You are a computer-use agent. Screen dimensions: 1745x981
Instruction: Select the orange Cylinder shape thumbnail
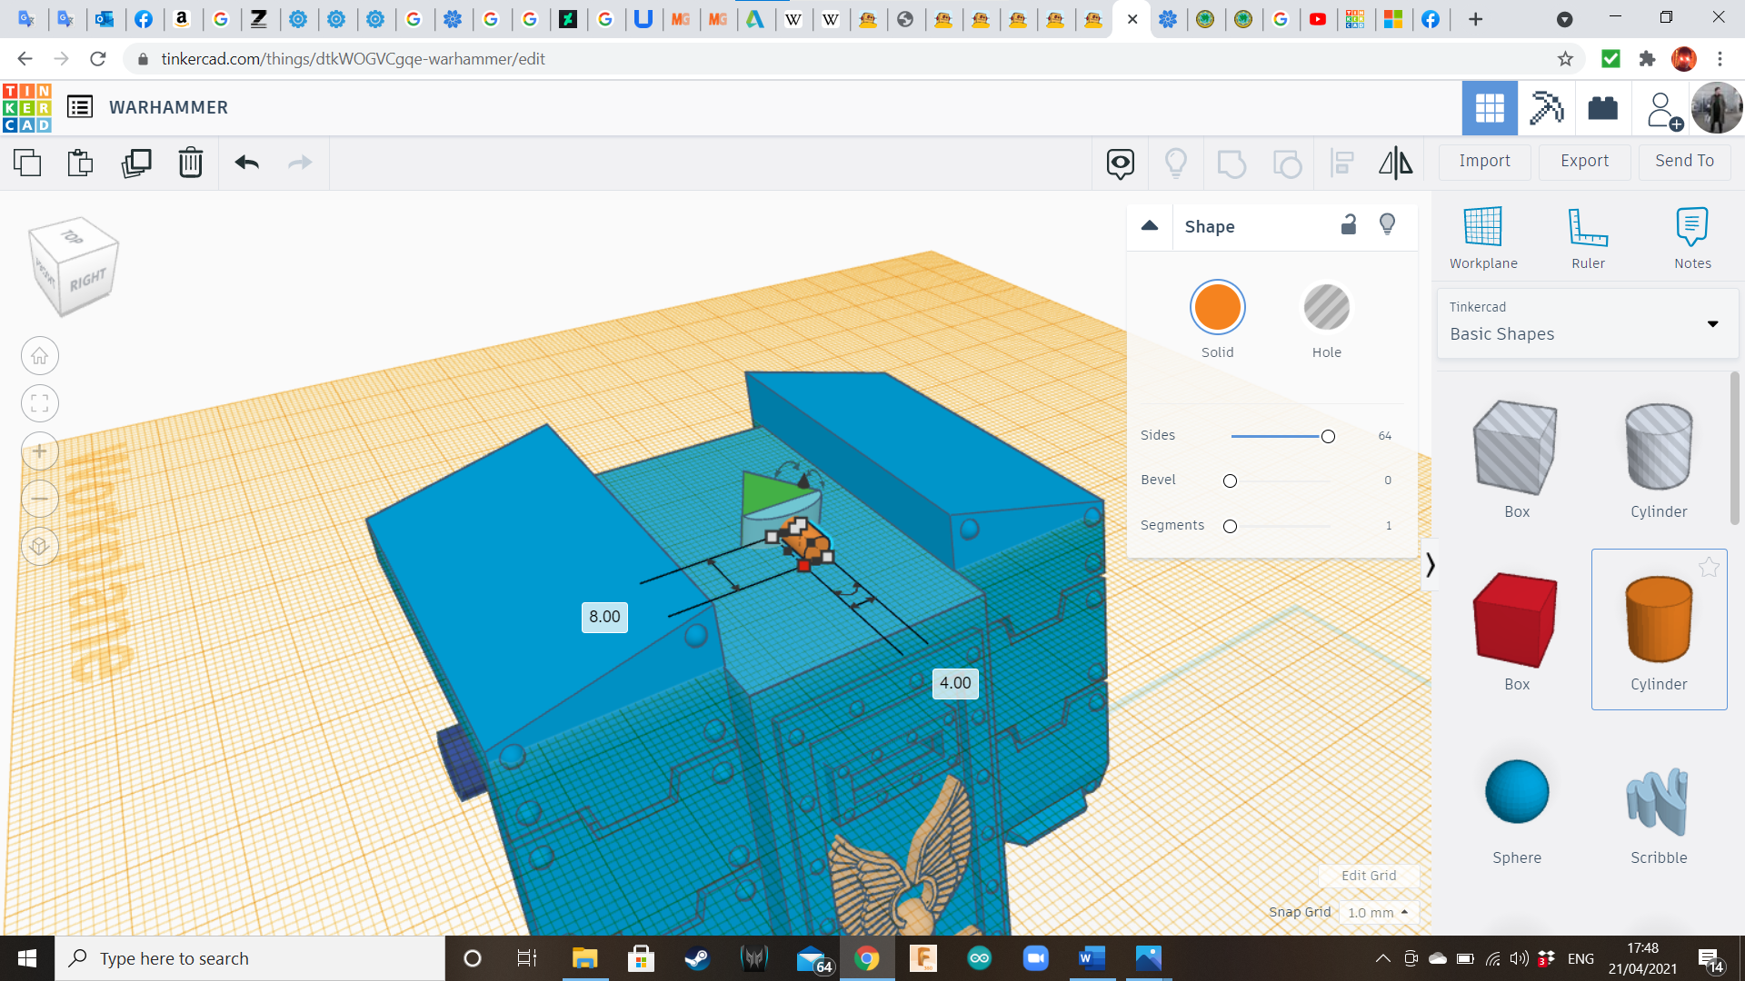(x=1659, y=620)
